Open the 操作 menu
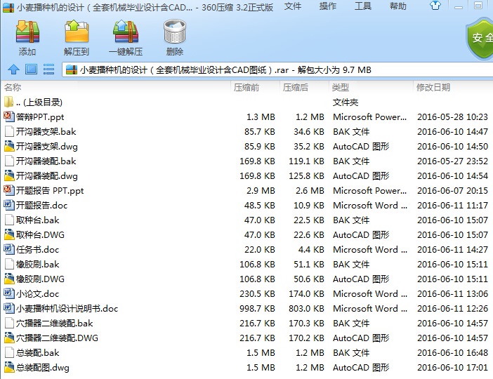Screen dimensions: 493x379 [x=328, y=6]
